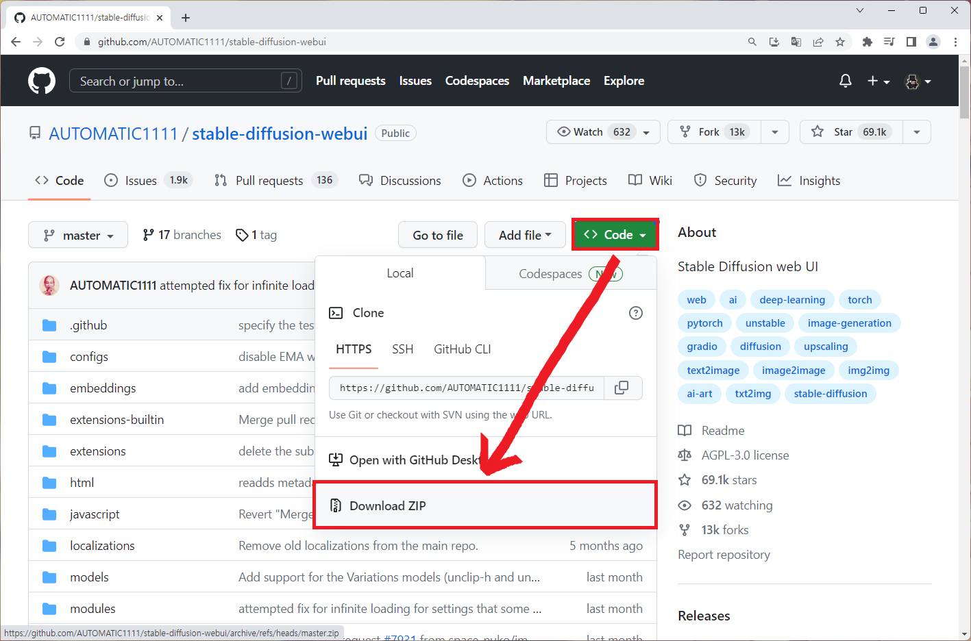Open the tab search chevron
The height and width of the screenshot is (641, 971).
(x=860, y=10)
